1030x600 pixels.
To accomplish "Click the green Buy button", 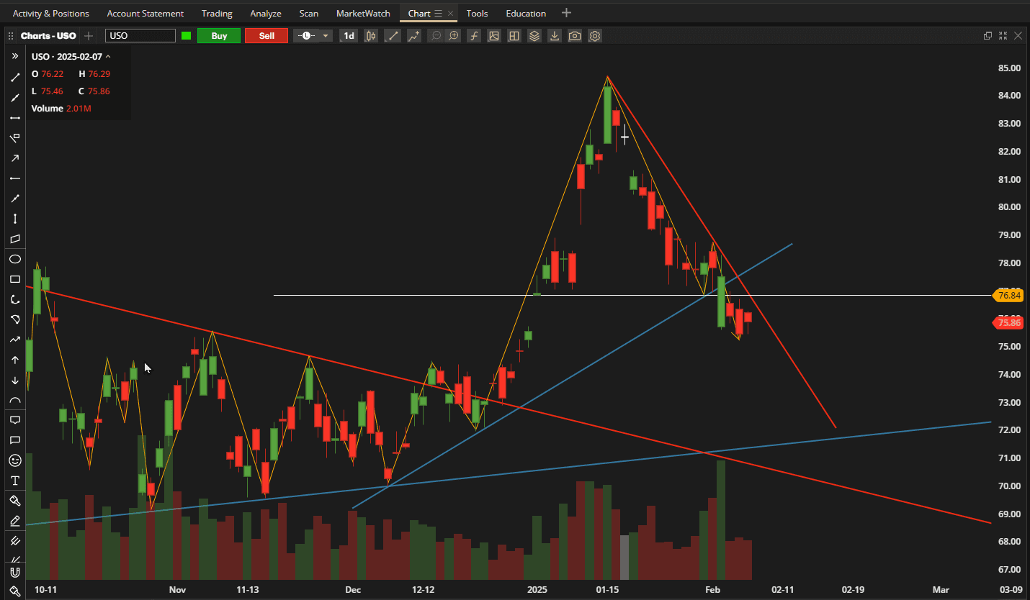I will tap(219, 35).
